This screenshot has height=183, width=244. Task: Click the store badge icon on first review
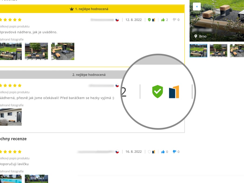pos(153,20)
